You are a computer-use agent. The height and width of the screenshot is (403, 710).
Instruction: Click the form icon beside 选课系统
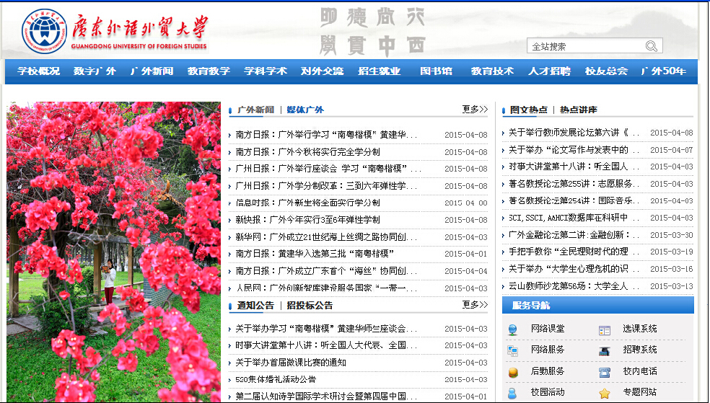(605, 329)
